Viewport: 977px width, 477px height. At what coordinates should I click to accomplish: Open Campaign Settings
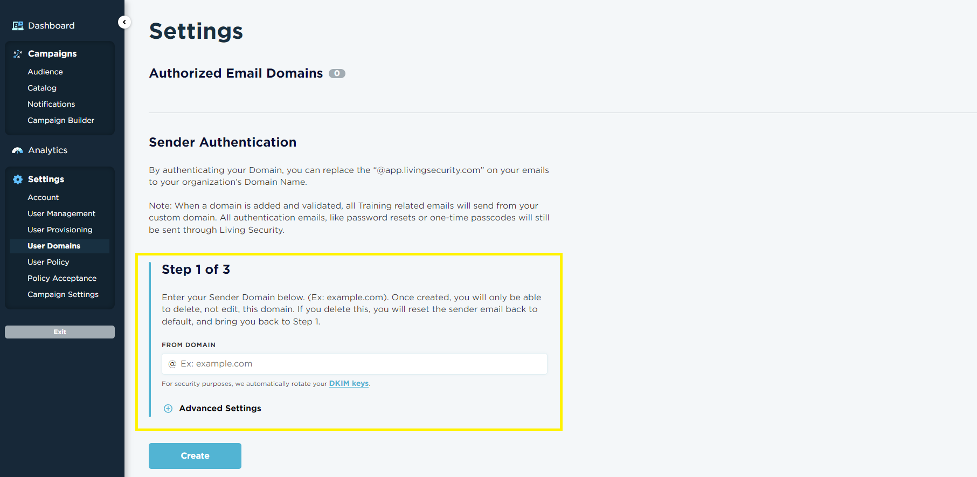63,294
